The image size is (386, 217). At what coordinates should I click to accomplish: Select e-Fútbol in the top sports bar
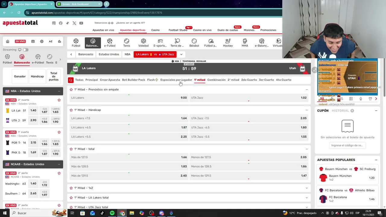click(x=110, y=43)
